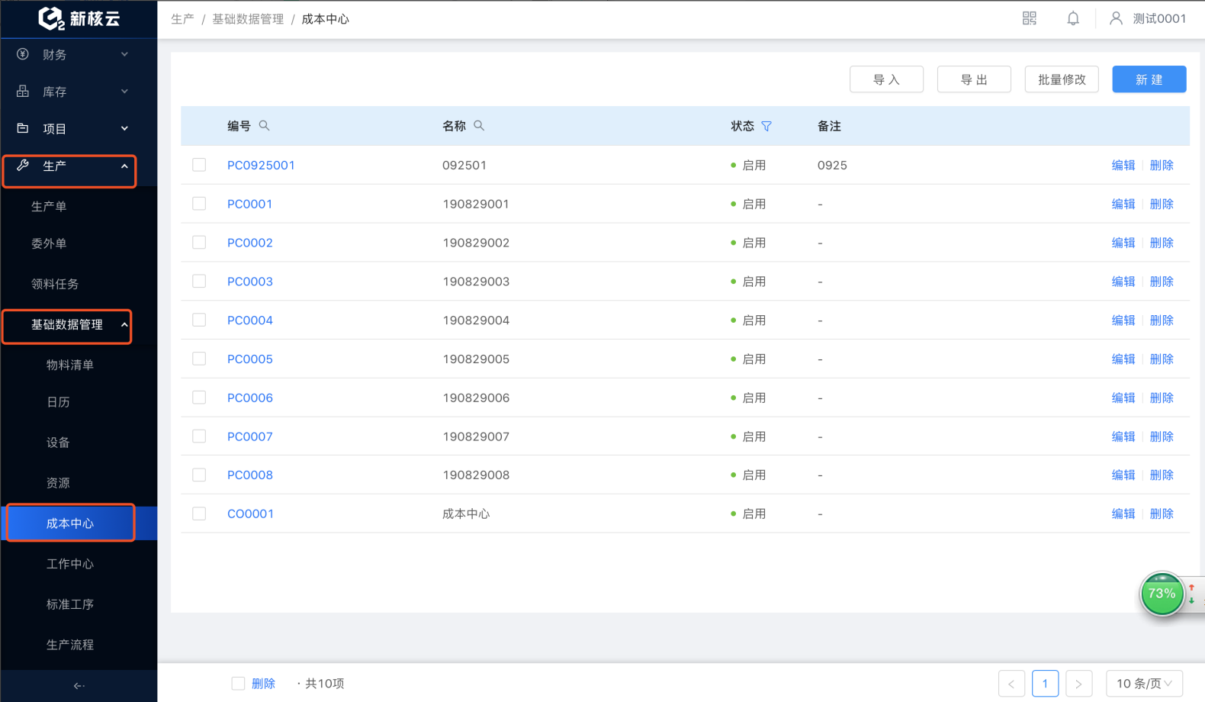Collapse the 生产 menu chevron
The height and width of the screenshot is (702, 1205).
[x=124, y=166]
